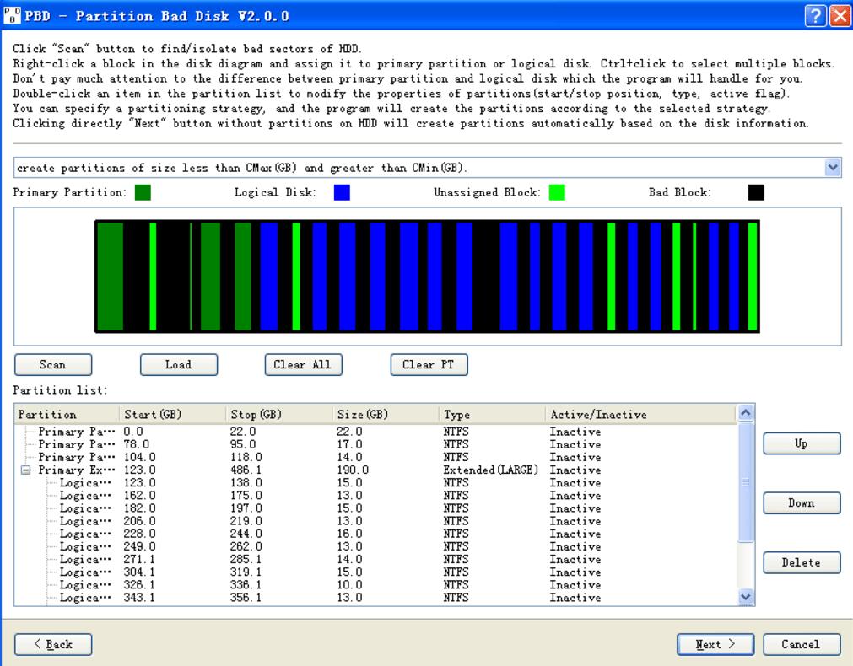Select primary partition row starting at 78.0
Screen dimensions: 853x666
pyautogui.click(x=375, y=445)
